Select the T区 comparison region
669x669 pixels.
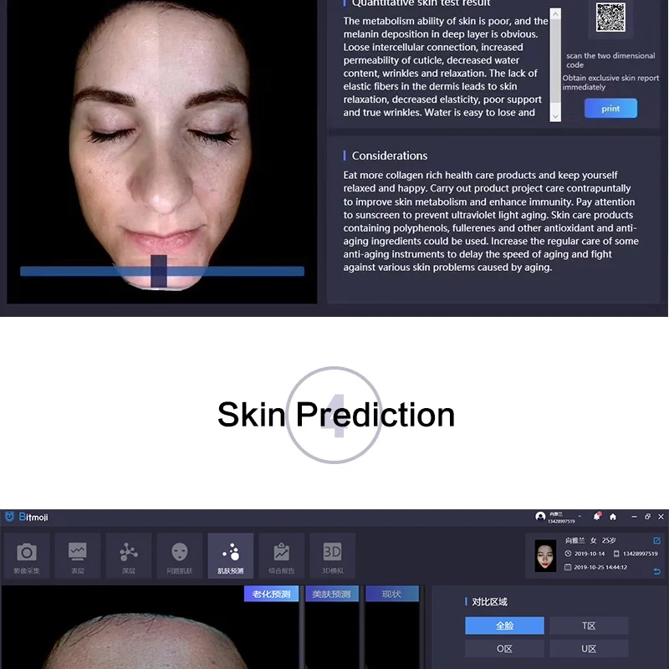point(589,626)
